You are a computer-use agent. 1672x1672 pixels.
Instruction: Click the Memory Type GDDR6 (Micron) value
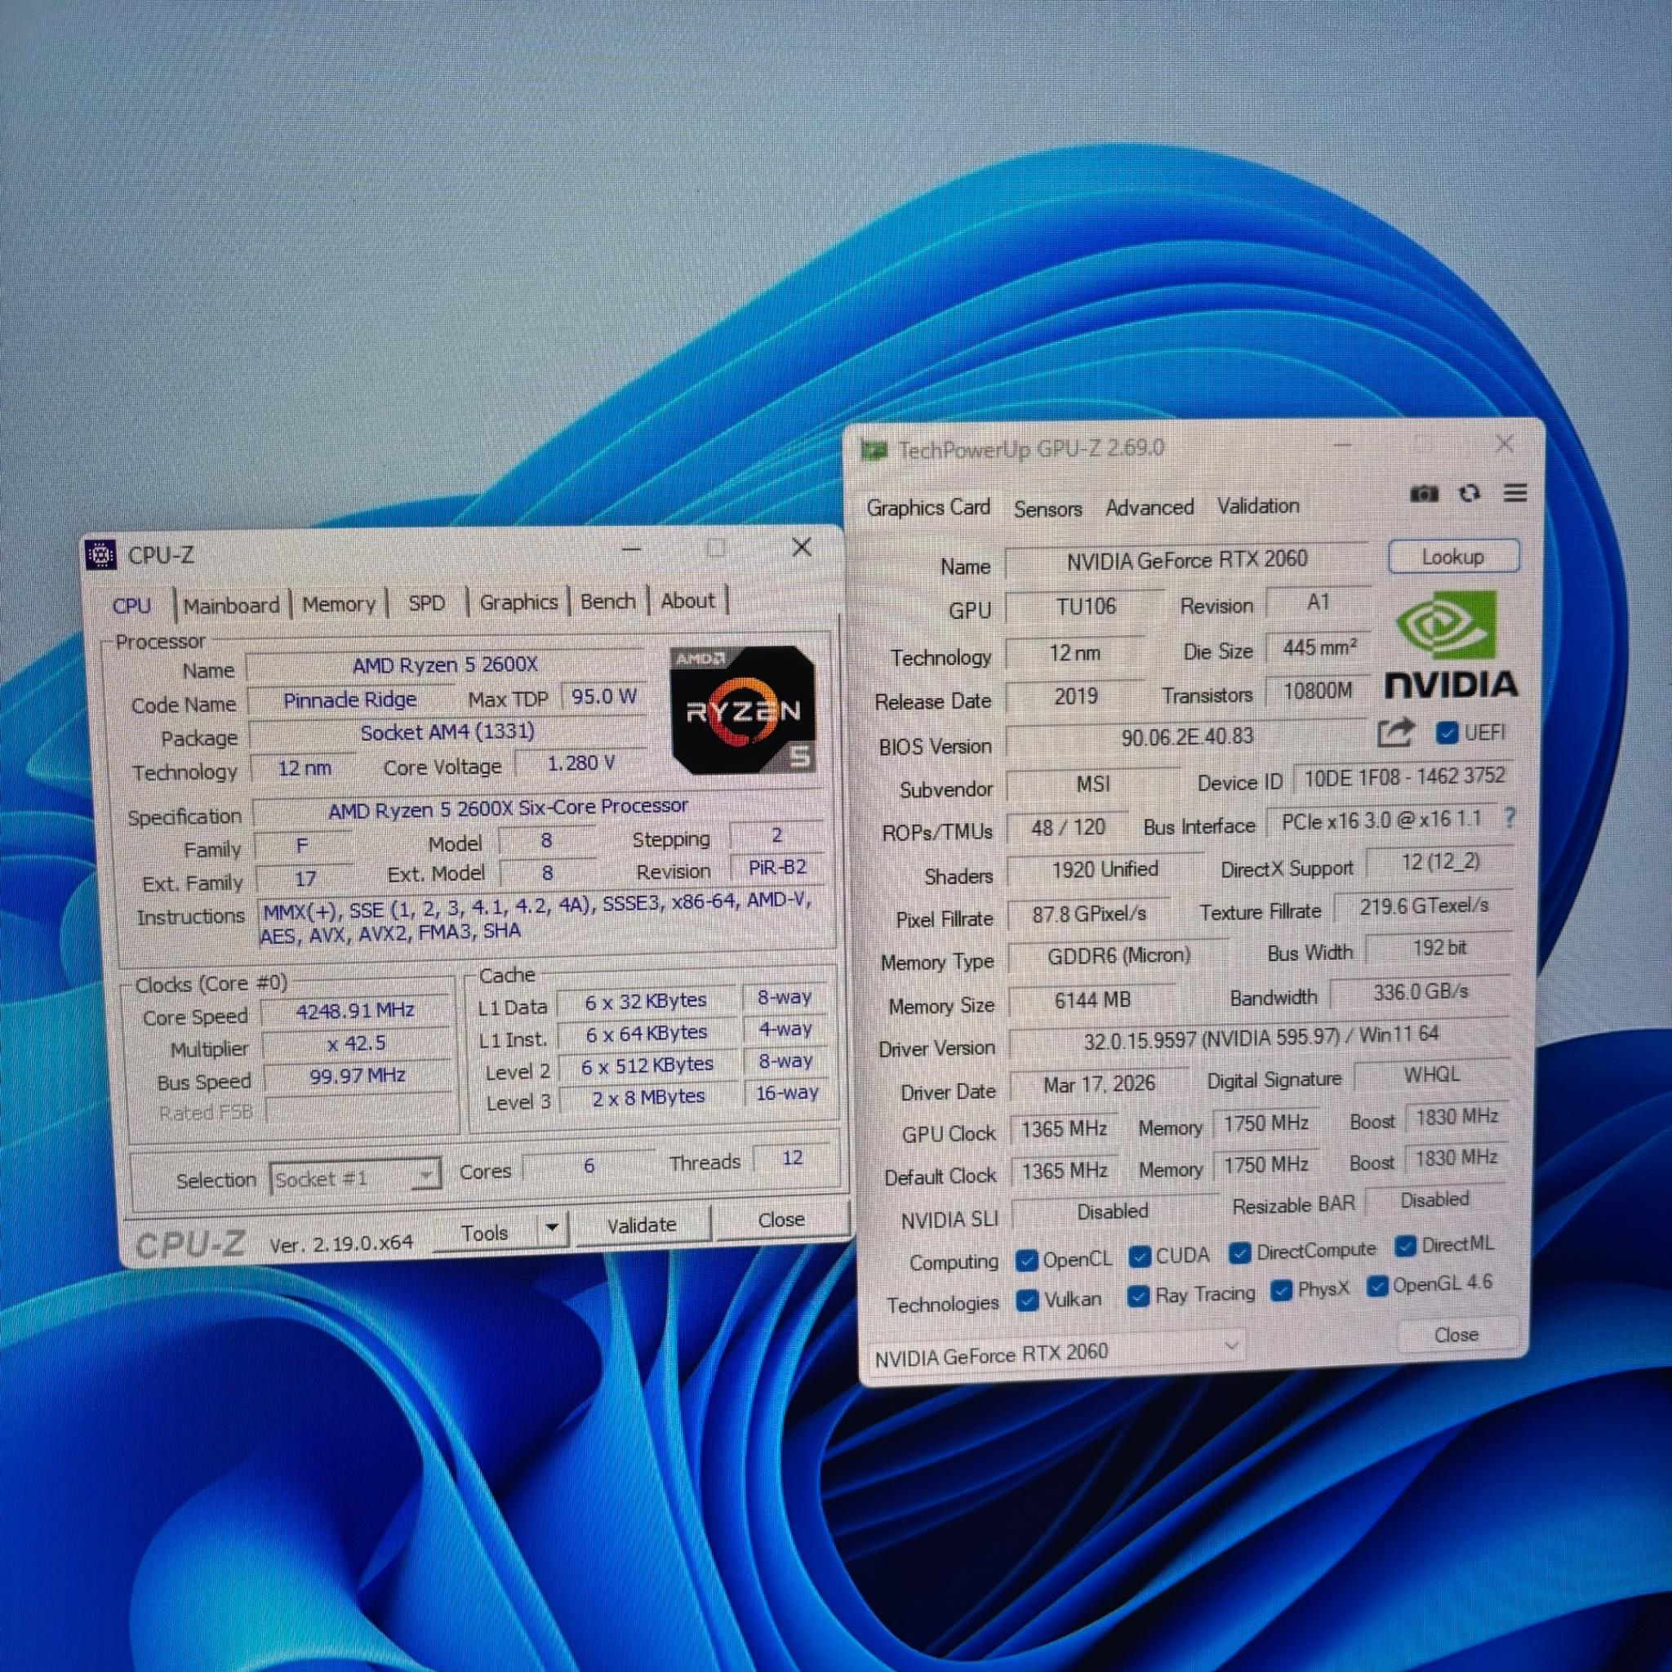click(x=1118, y=955)
